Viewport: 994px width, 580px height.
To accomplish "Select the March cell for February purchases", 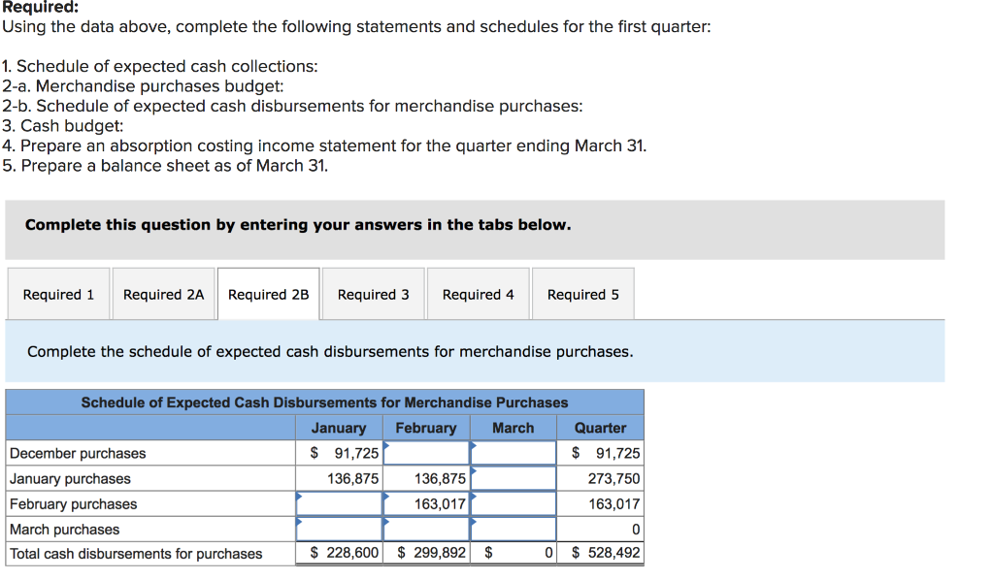I will tap(513, 503).
